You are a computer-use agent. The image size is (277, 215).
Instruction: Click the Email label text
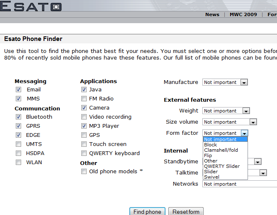click(x=34, y=90)
